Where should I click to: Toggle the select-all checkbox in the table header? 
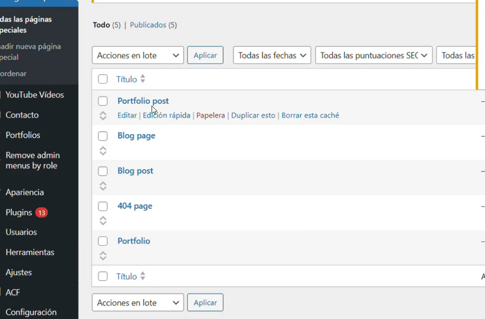tap(103, 79)
